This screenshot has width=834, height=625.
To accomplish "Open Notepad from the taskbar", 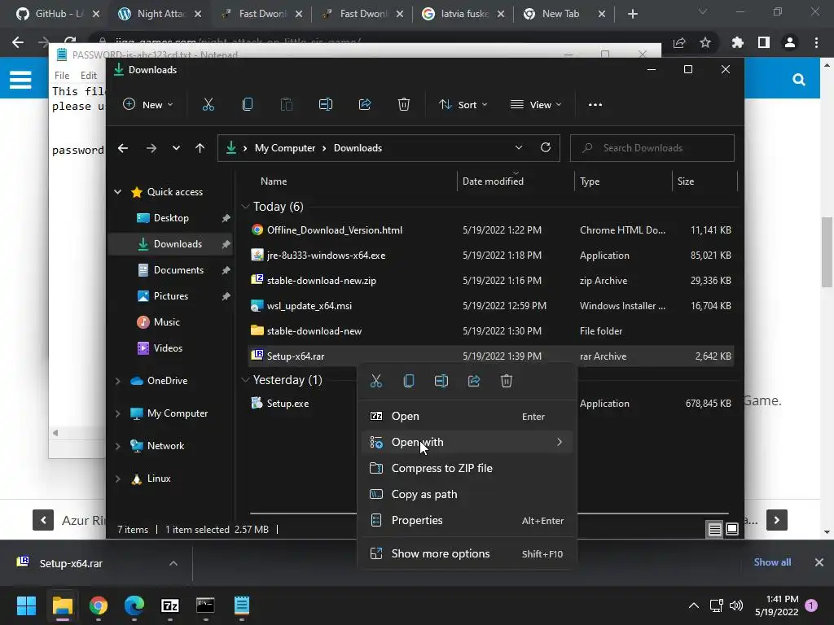I will click(241, 605).
